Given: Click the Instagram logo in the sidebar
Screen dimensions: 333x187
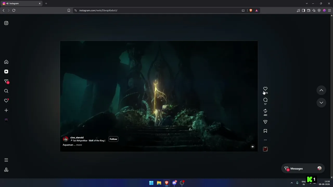Looking at the screenshot, I should [x=6, y=23].
